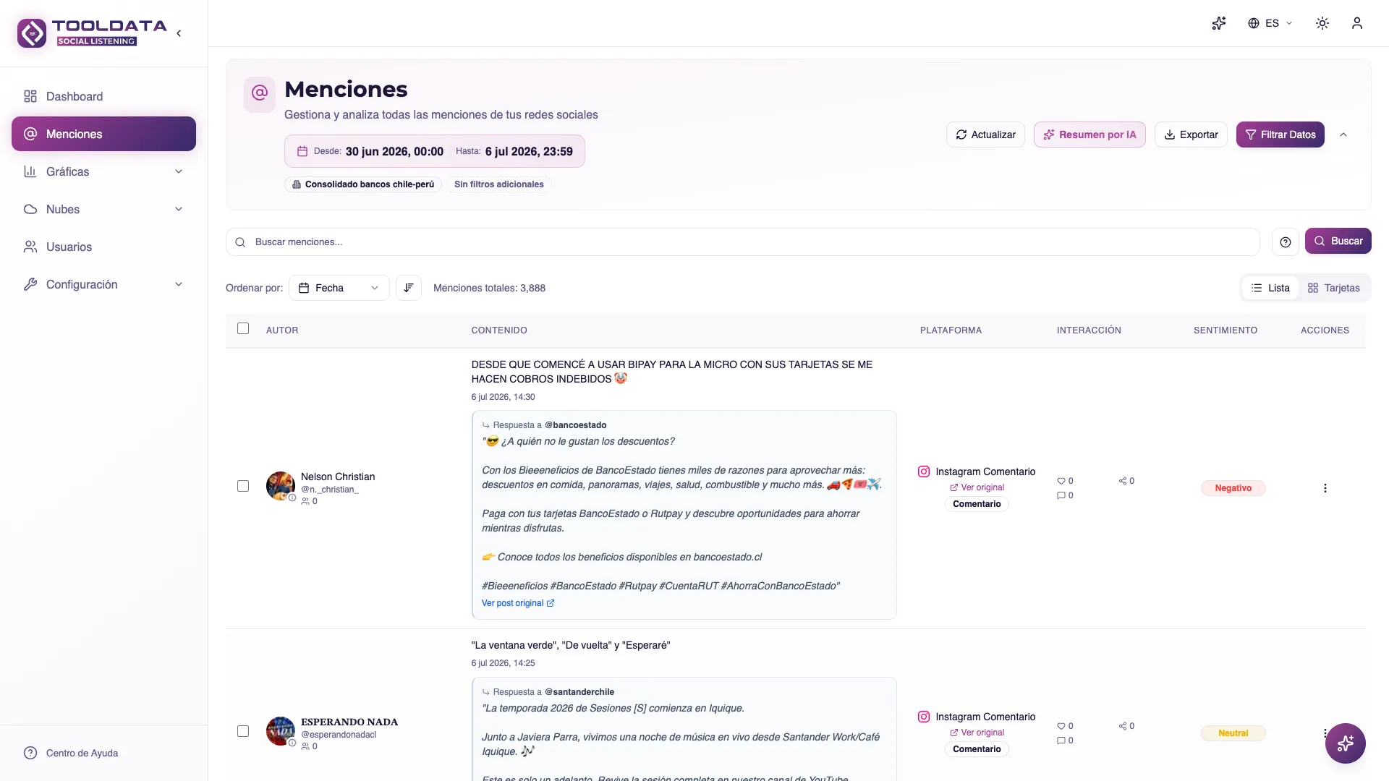The height and width of the screenshot is (781, 1389).
Task: Expand the Gráficas menu
Action: (103, 171)
